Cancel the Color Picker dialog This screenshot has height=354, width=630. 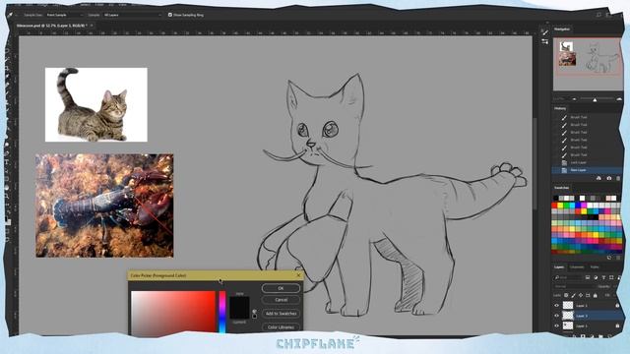click(x=281, y=300)
